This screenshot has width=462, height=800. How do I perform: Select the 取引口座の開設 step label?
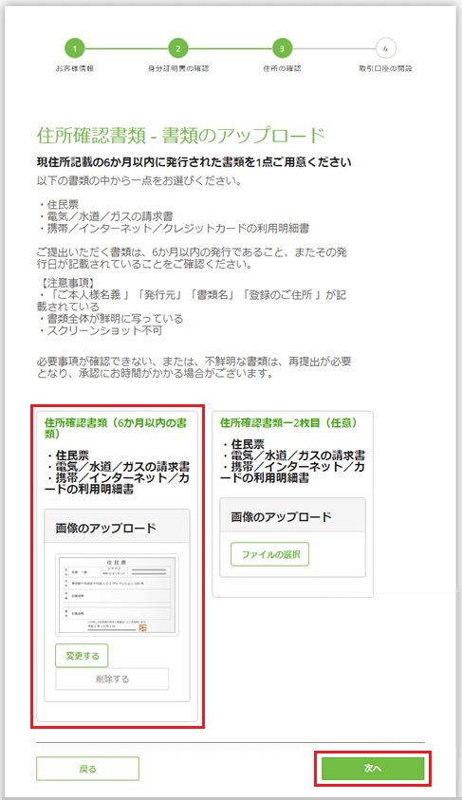pos(385,68)
